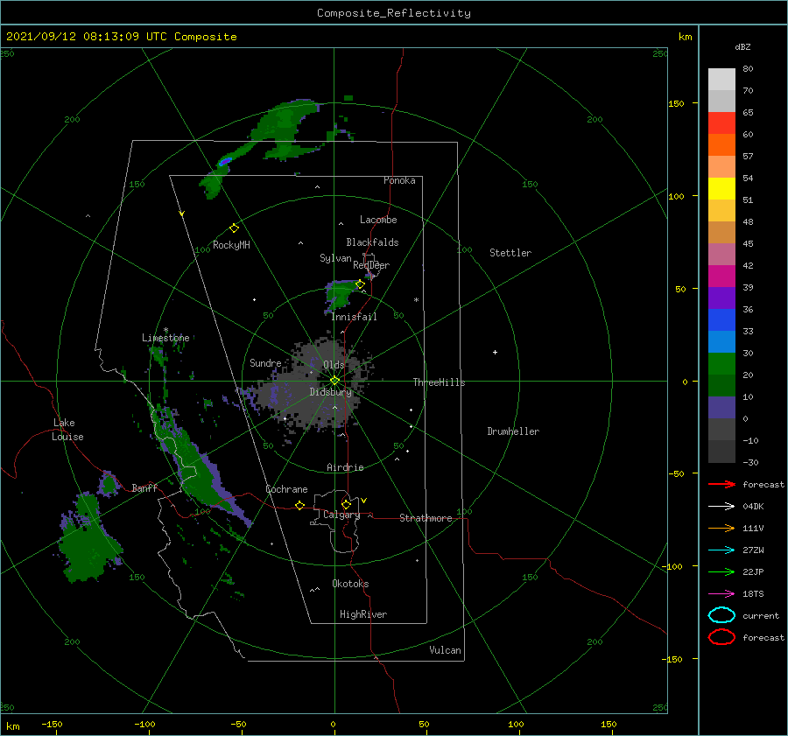The width and height of the screenshot is (788, 736).
Task: Click the white plus marker south of Stettler
Action: (x=495, y=352)
